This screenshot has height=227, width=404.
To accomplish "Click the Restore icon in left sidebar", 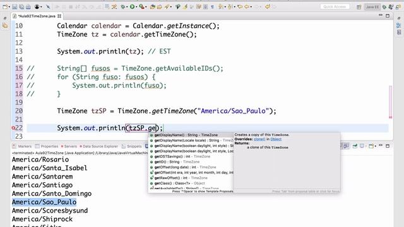I will (x=5, y=18).
